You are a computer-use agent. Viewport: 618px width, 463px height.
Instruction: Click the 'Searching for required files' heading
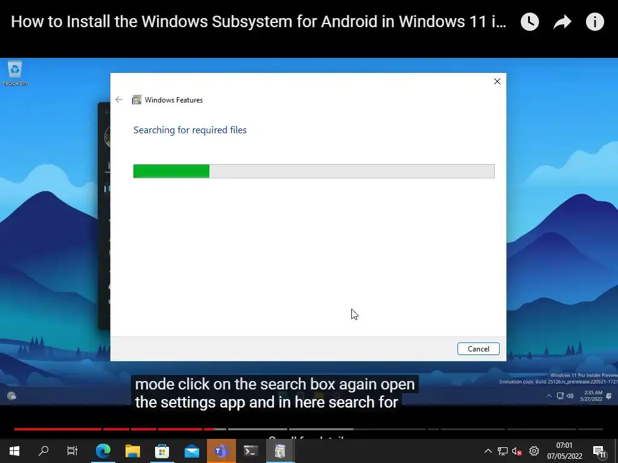pyautogui.click(x=190, y=130)
